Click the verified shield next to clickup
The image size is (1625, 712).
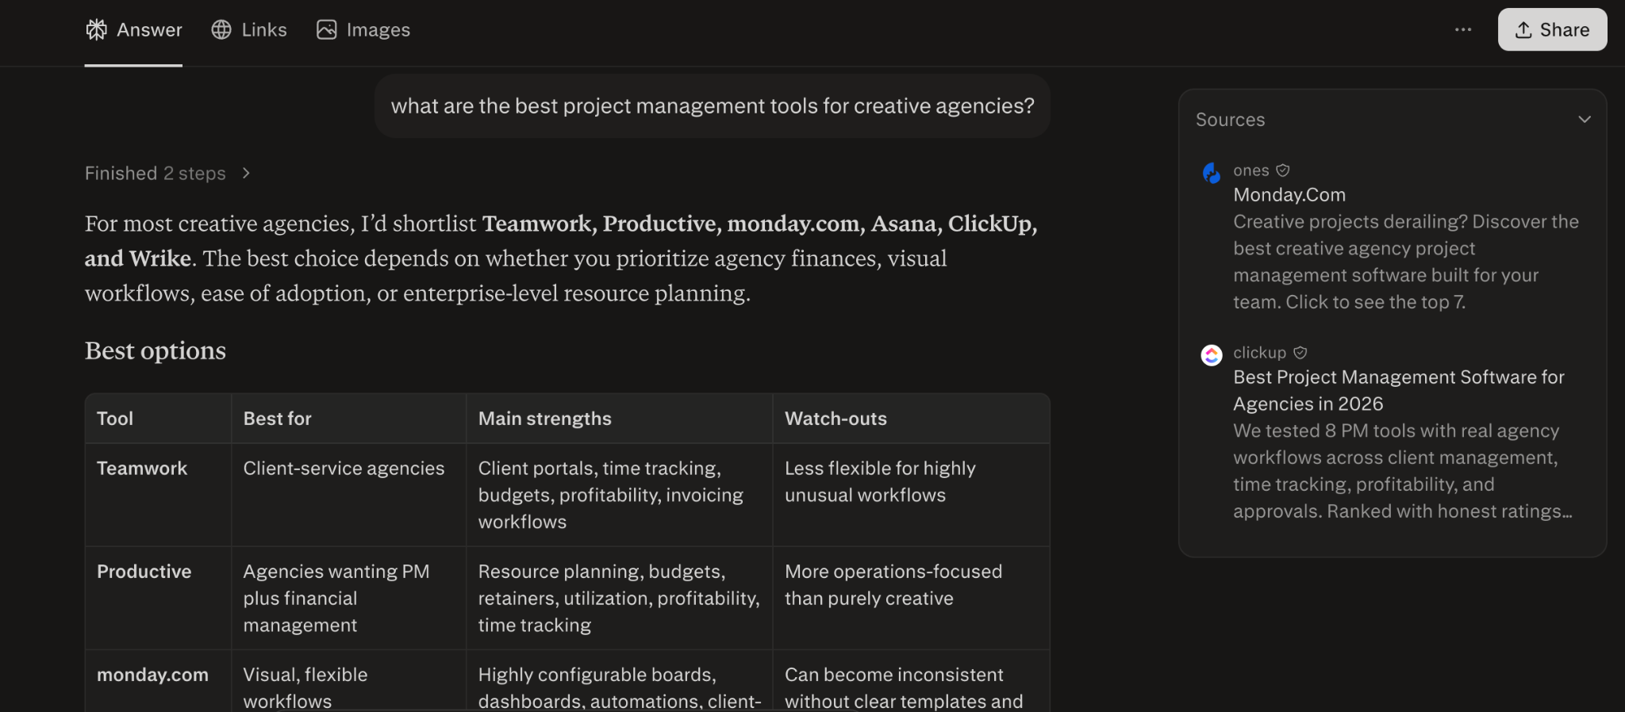pyautogui.click(x=1300, y=353)
